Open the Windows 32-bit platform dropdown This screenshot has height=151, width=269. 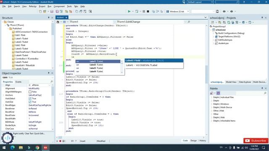click(x=188, y=11)
